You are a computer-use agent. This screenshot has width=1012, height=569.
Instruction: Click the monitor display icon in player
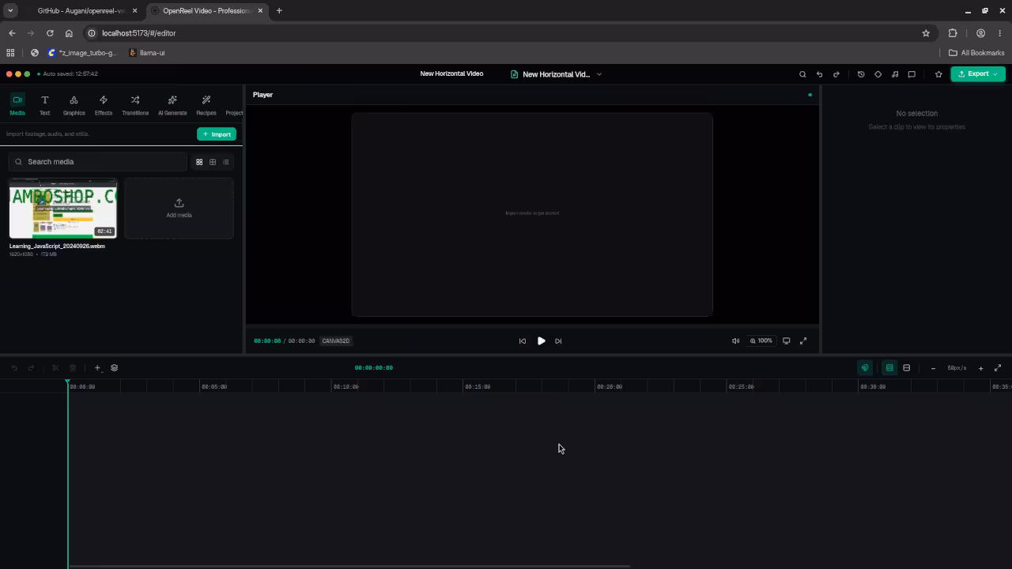point(786,341)
